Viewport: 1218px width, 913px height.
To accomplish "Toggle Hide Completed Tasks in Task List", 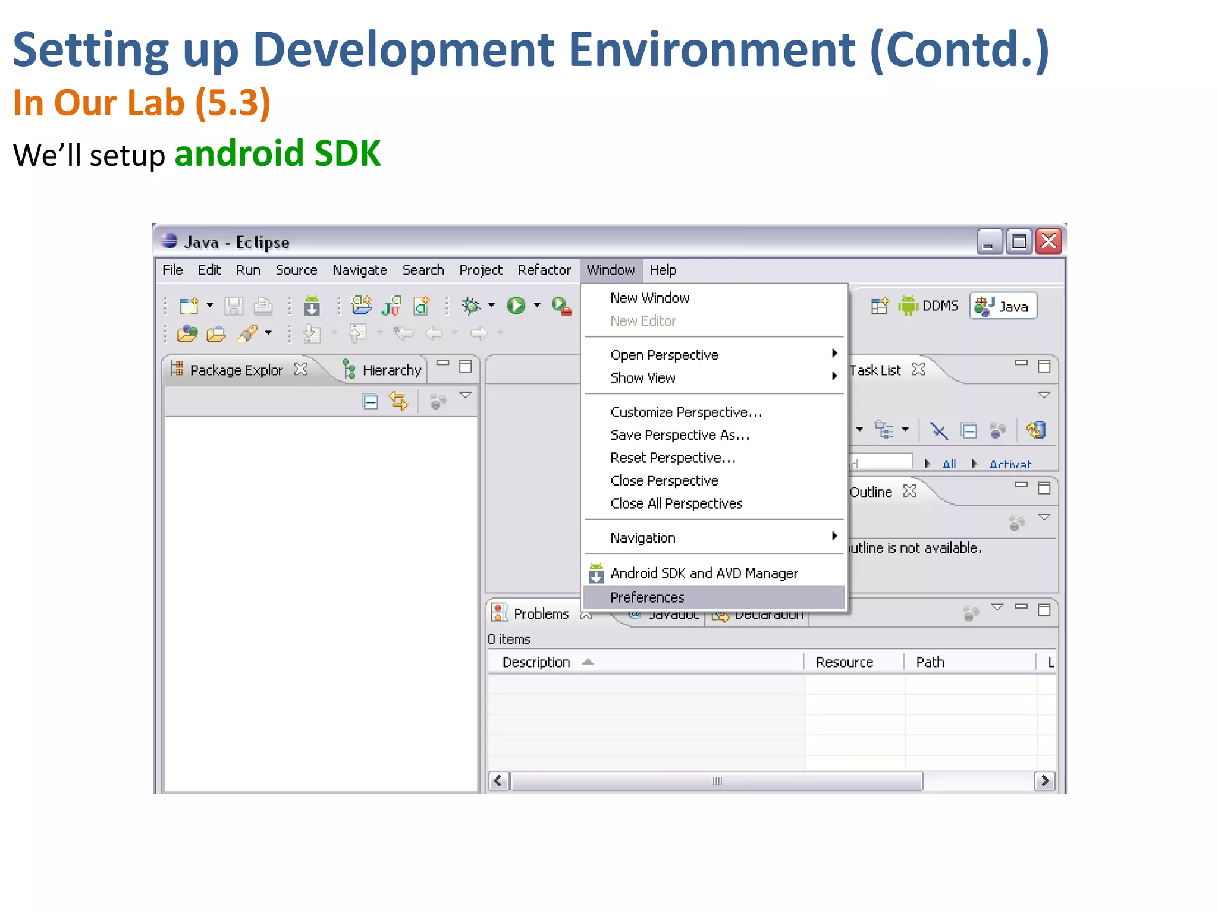I will (939, 431).
